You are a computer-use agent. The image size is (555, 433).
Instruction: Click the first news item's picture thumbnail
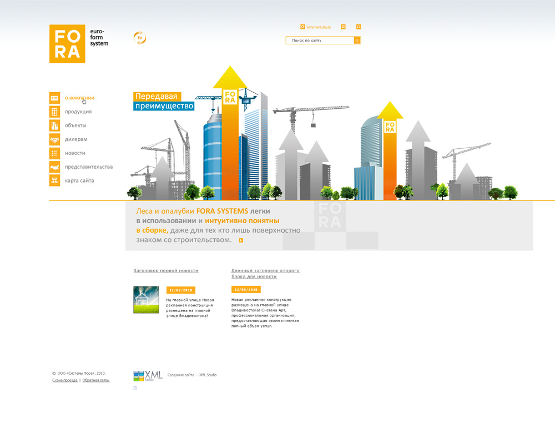[145, 298]
